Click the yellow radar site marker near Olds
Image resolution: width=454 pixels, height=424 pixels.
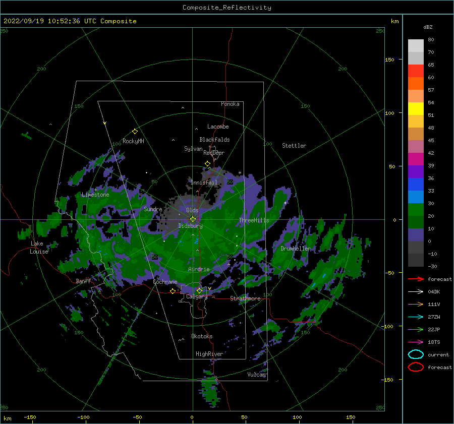point(193,219)
